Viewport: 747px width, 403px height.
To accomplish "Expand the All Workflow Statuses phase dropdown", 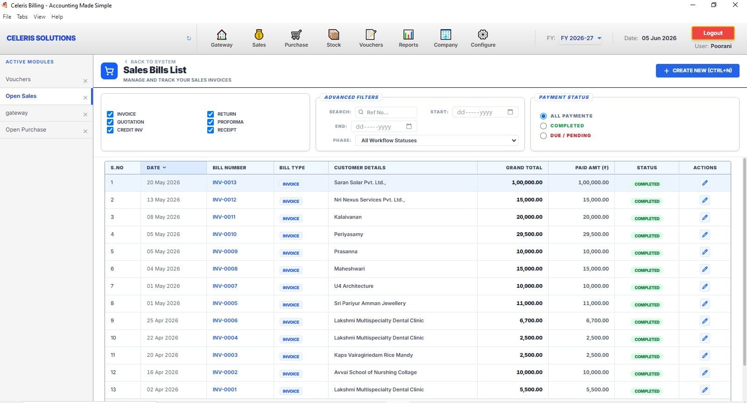I will (x=437, y=140).
